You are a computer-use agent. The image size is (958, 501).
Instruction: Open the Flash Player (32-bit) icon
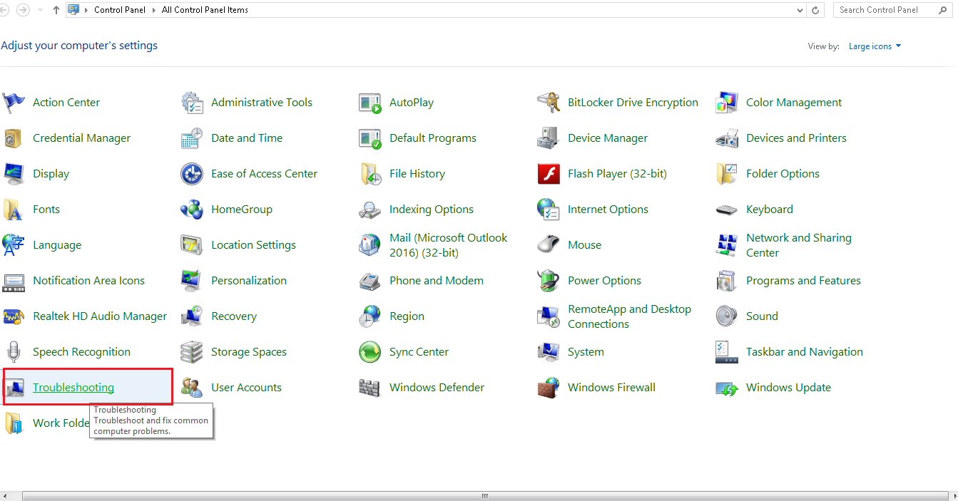(x=548, y=174)
